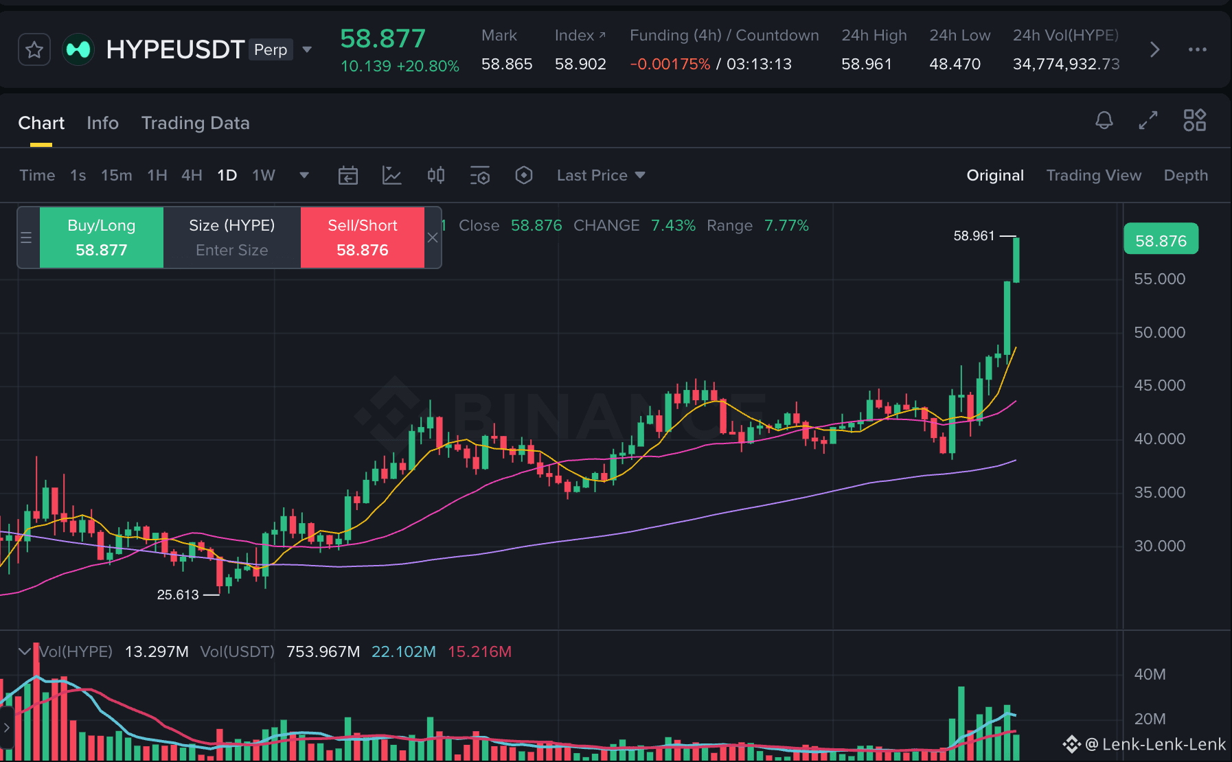Close the quick order widget

click(x=433, y=238)
